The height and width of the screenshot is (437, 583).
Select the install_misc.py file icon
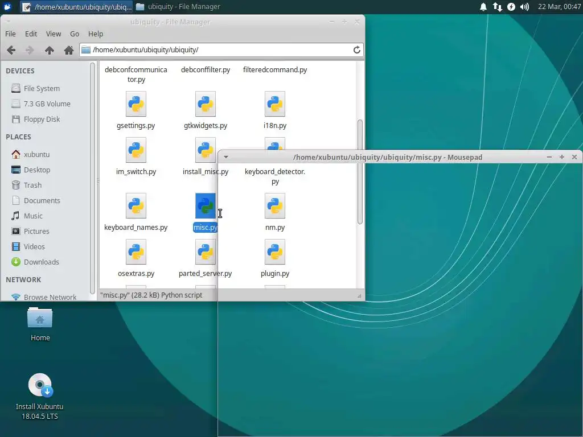pyautogui.click(x=205, y=150)
